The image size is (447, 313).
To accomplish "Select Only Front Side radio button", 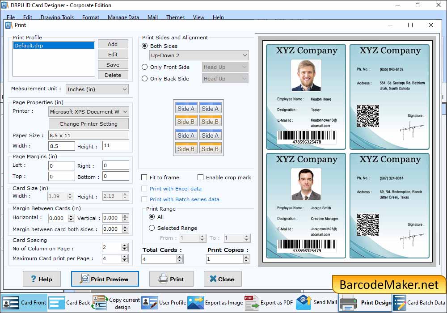I will [145, 67].
